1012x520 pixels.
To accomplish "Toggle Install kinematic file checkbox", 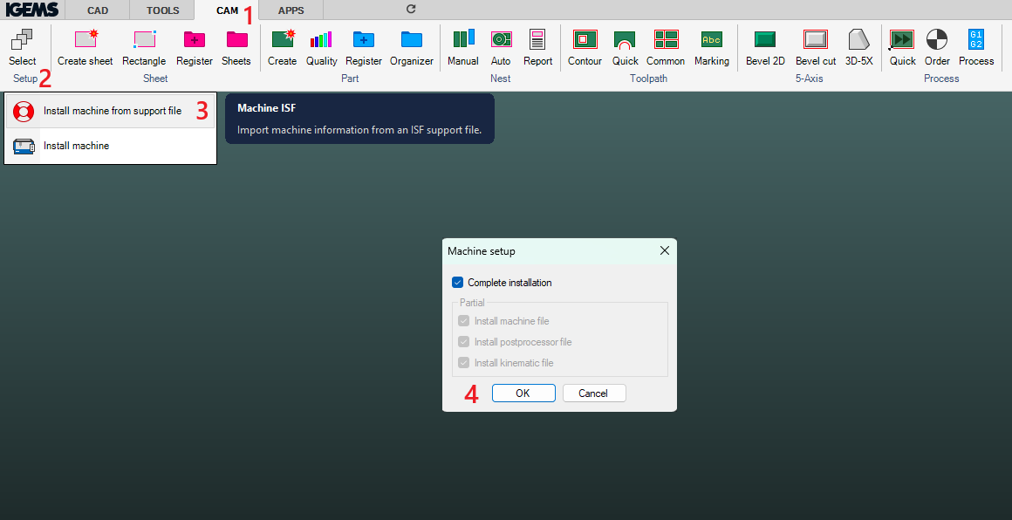I will [463, 363].
